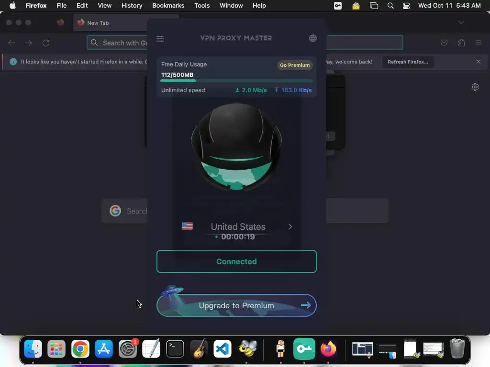Click the Google search box on New Tab

[x=245, y=211]
